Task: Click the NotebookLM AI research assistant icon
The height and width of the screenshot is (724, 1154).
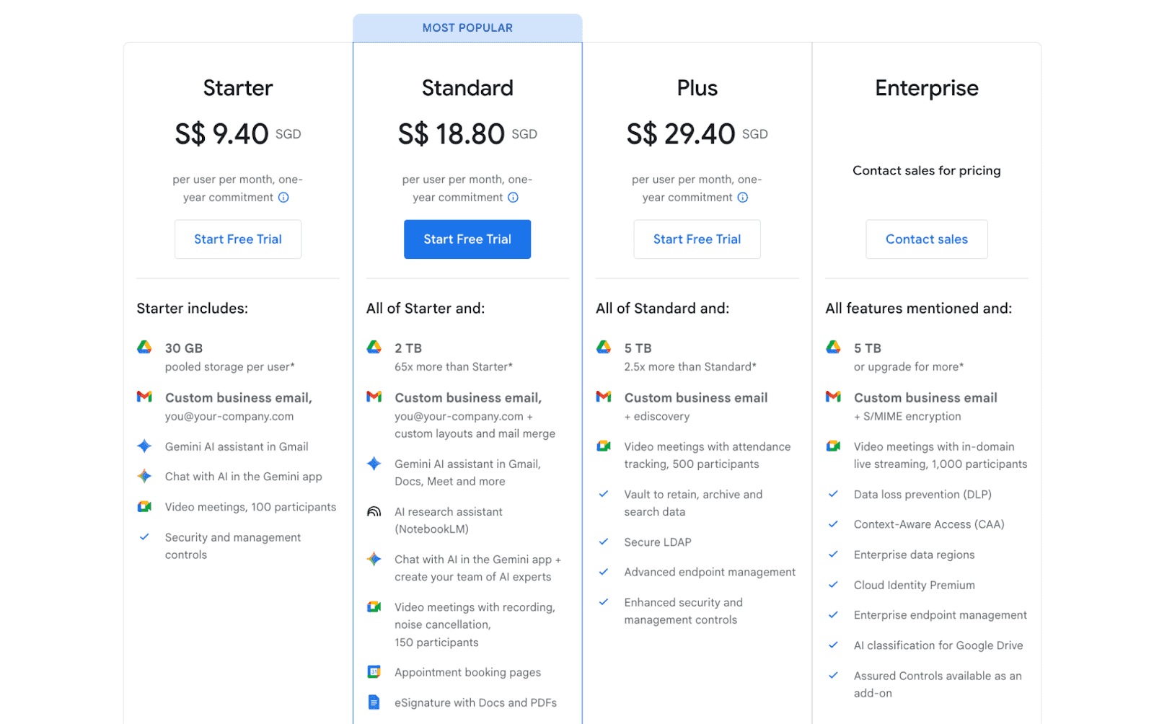Action: (x=374, y=512)
